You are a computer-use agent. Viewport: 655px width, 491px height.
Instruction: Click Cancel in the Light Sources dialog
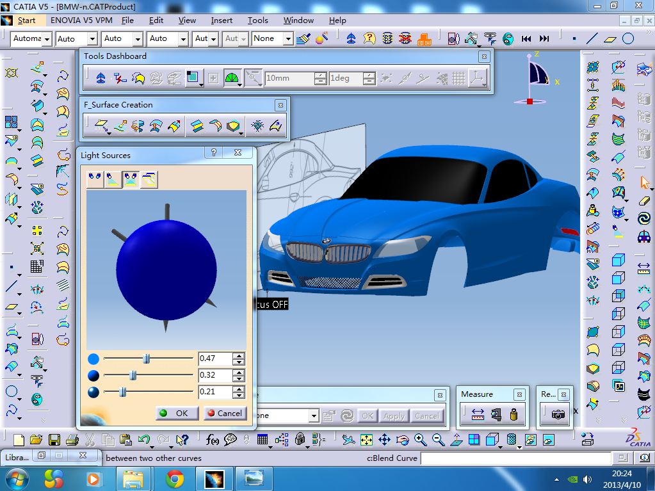(225, 413)
